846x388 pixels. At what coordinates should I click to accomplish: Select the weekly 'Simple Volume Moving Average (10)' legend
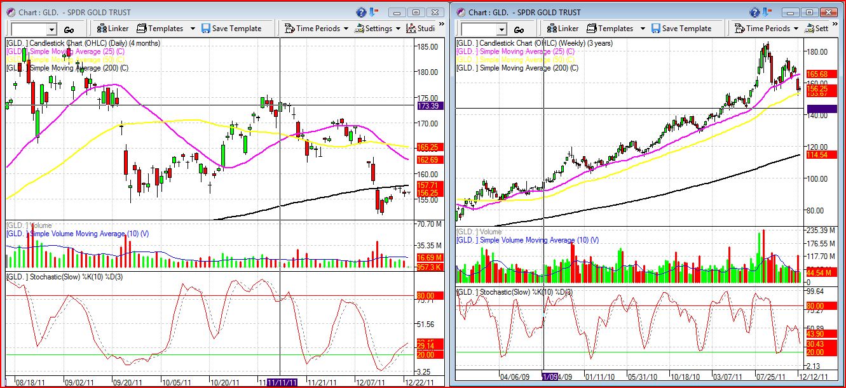528,240
